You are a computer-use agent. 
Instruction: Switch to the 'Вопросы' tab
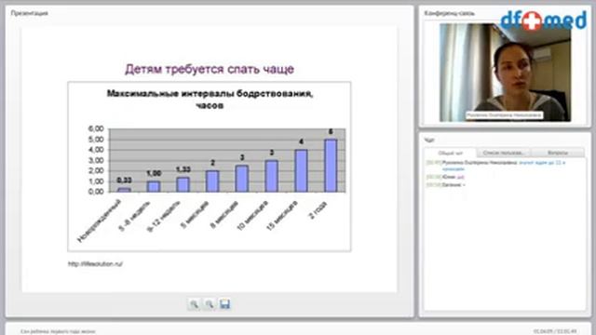pos(558,153)
